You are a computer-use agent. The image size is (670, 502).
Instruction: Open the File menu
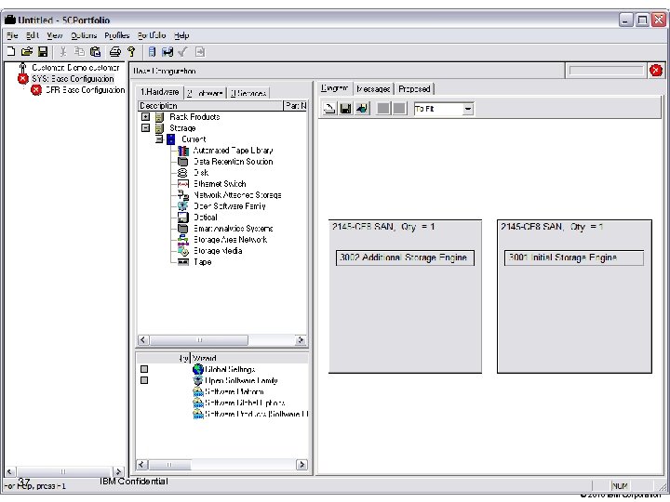click(12, 35)
